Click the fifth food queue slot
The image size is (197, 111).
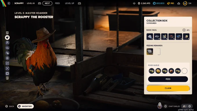(178, 71)
